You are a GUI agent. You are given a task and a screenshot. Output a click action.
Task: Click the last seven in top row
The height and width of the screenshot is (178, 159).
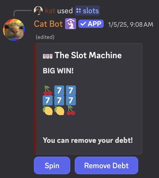[x=71, y=90]
